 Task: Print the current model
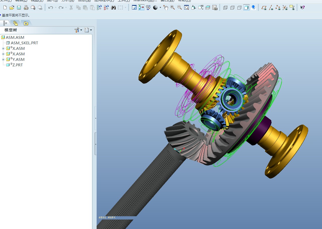pyautogui.click(x=26, y=8)
